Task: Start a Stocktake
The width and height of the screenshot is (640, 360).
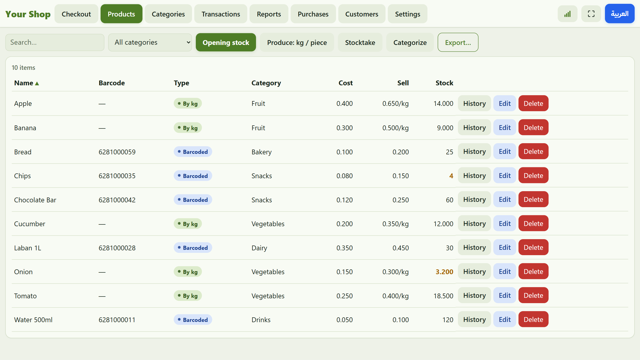Action: point(360,42)
